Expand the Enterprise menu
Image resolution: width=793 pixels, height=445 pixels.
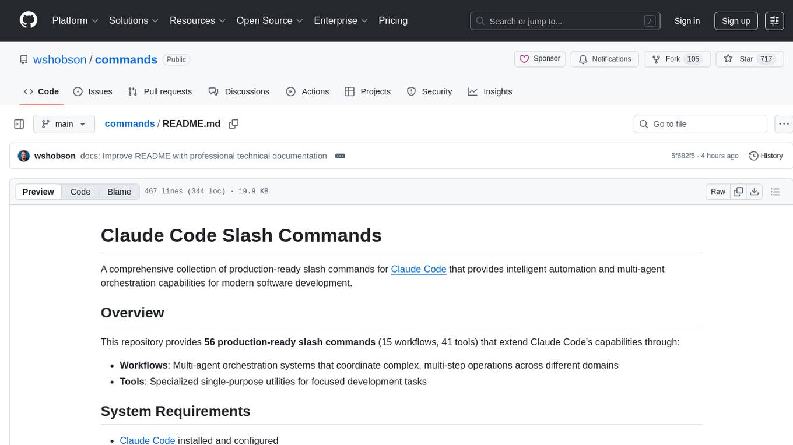point(341,20)
